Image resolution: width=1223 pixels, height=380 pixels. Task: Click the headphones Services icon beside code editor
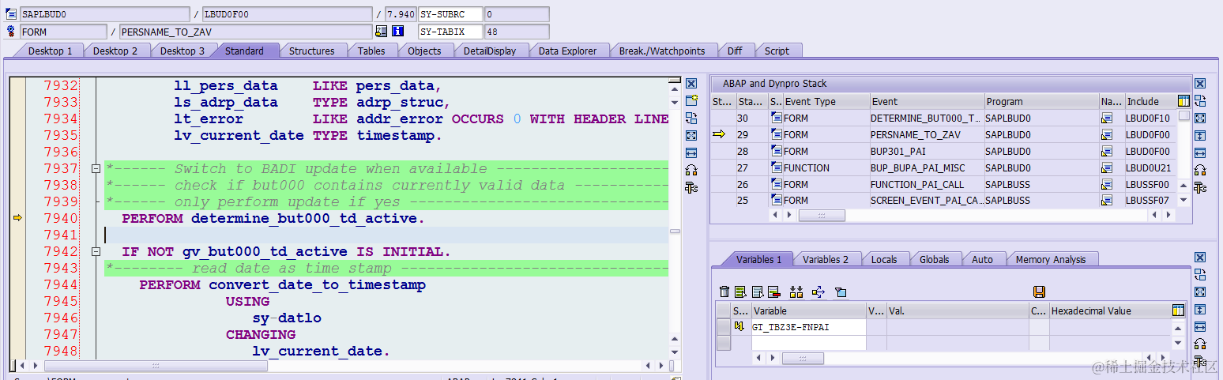[x=691, y=171]
